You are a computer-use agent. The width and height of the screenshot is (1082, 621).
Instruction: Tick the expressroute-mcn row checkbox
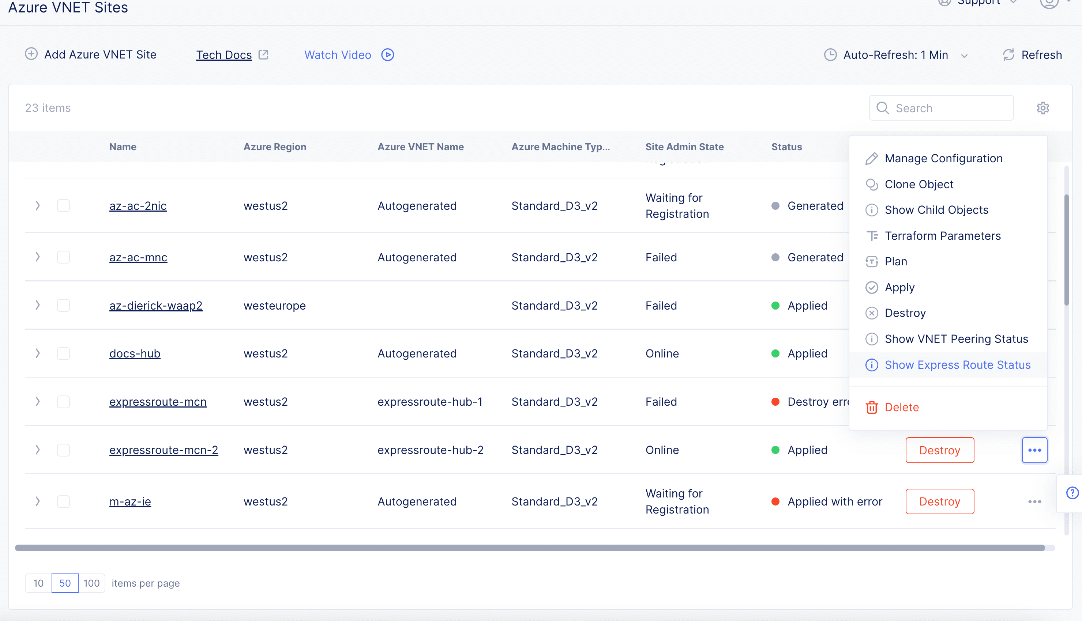tap(64, 402)
